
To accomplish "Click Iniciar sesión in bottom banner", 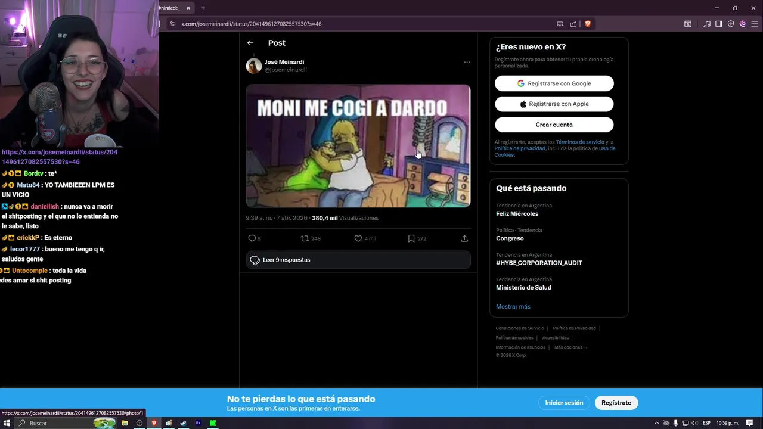I will click(x=564, y=403).
